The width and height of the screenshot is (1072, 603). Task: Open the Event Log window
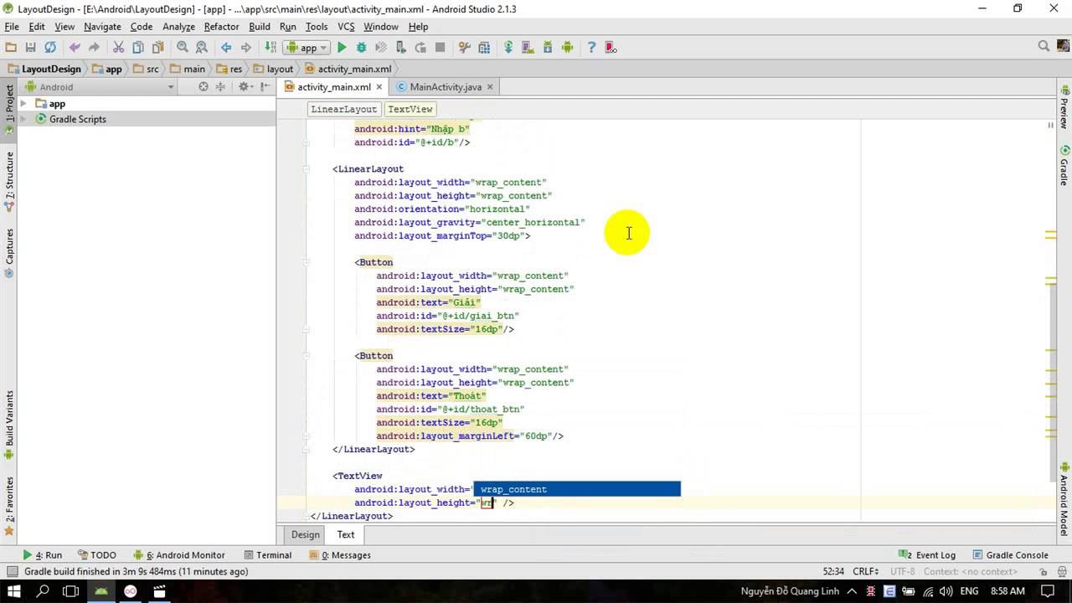tap(927, 554)
